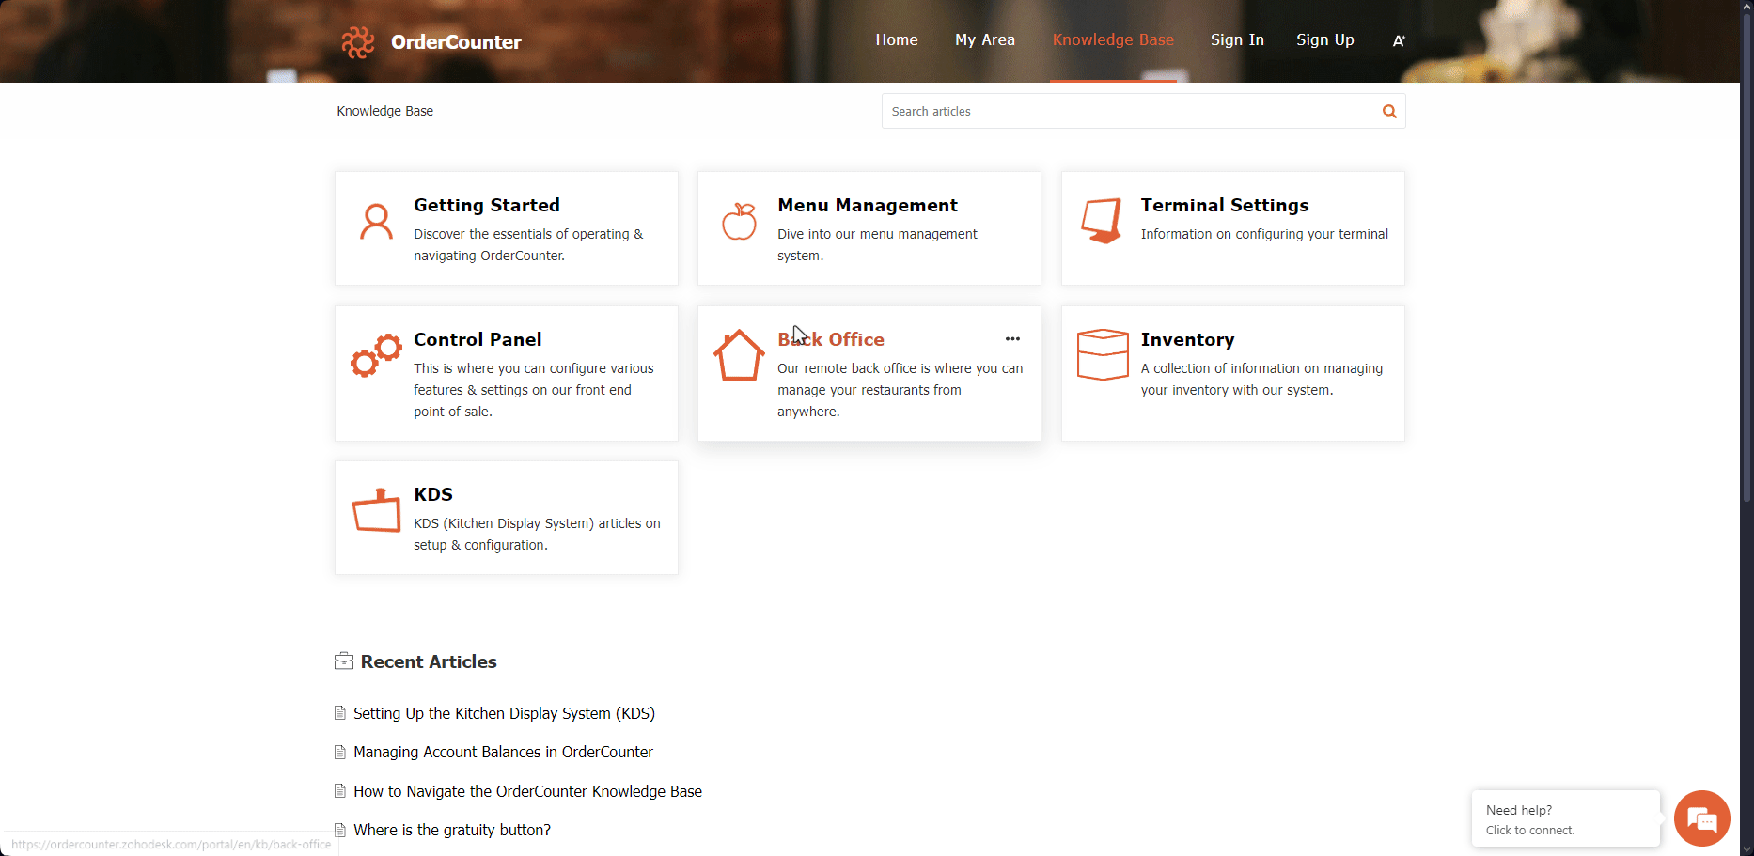Open the KDS category title
Screen dimensions: 1754x856
click(433, 494)
